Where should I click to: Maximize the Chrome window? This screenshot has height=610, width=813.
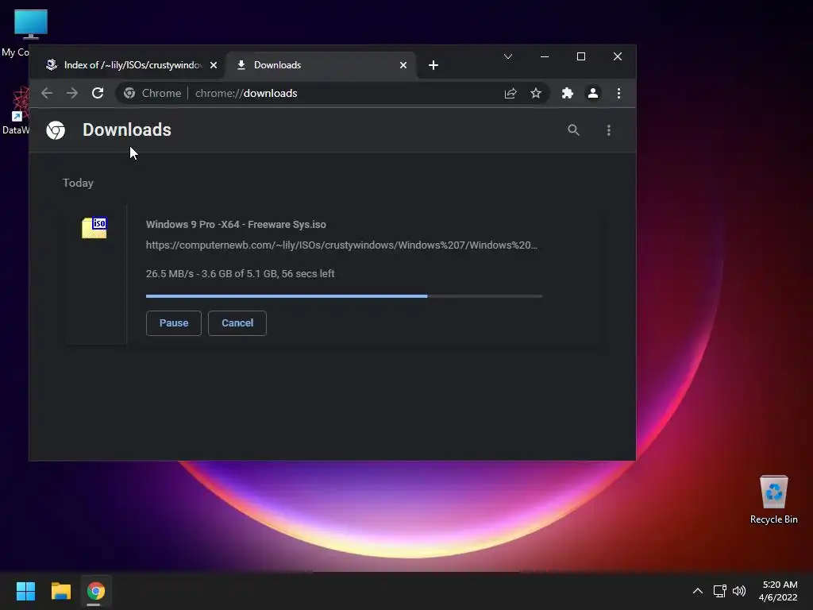pyautogui.click(x=581, y=56)
